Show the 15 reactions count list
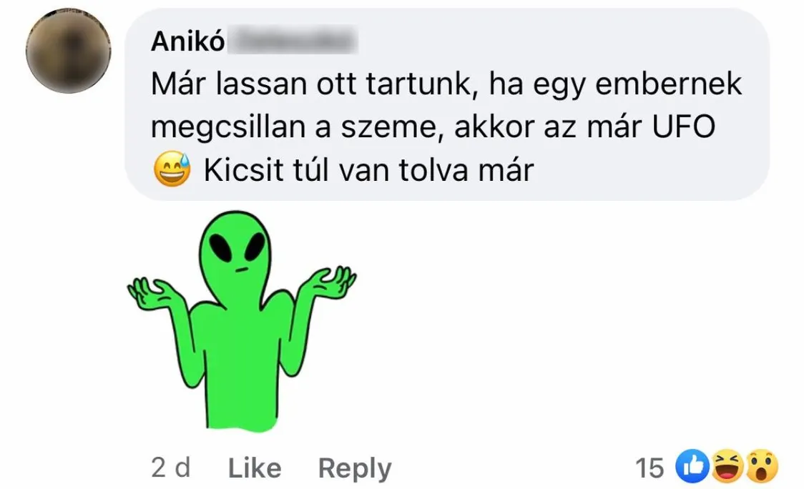This screenshot has height=489, width=804. click(x=649, y=468)
